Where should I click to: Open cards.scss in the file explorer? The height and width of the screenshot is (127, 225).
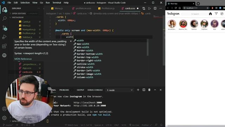[27, 72]
